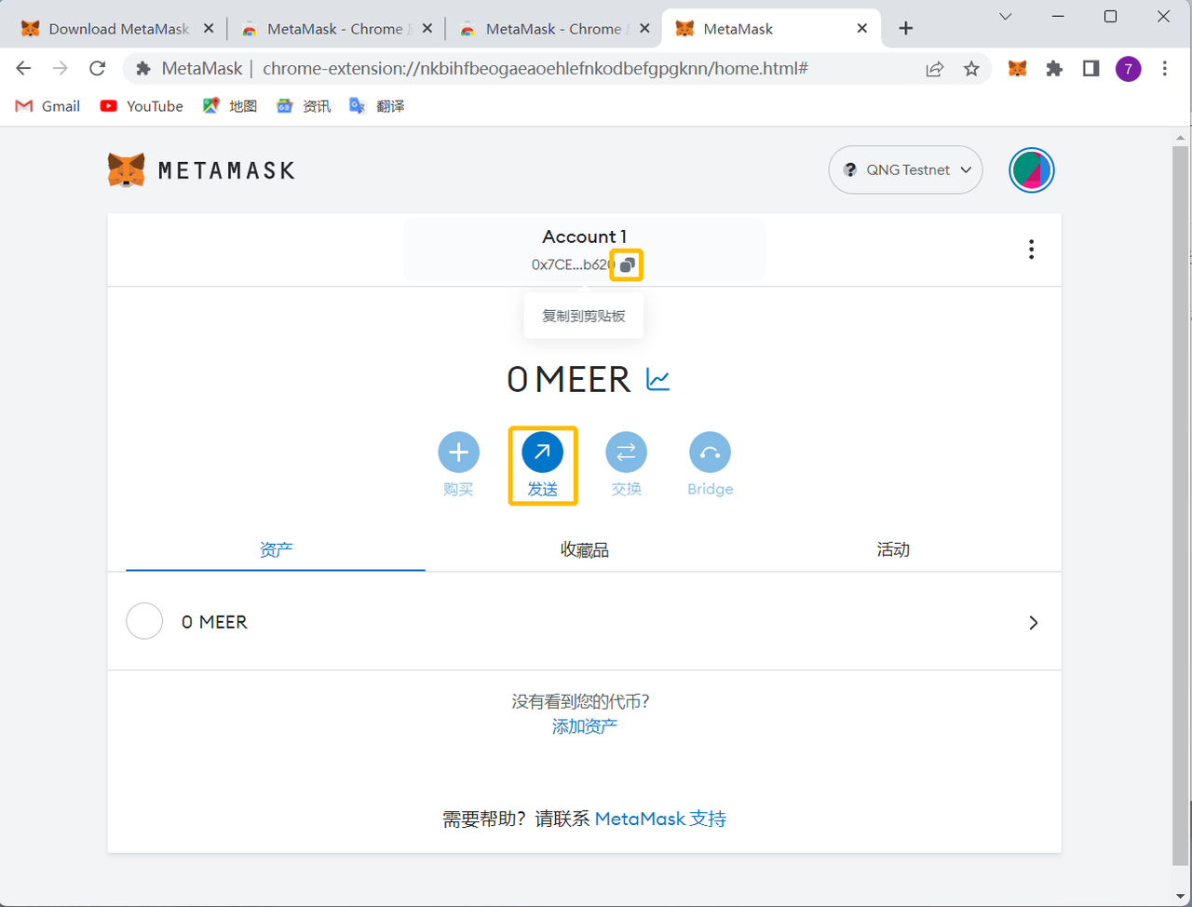Open portfolio chart icon beside 0 MEER
The image size is (1192, 907).
658,380
